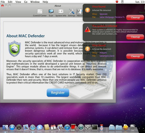Viewport: 145px width, 133px height.
Task: Click the MAC Defender green shield logo
Action: click(x=15, y=49)
